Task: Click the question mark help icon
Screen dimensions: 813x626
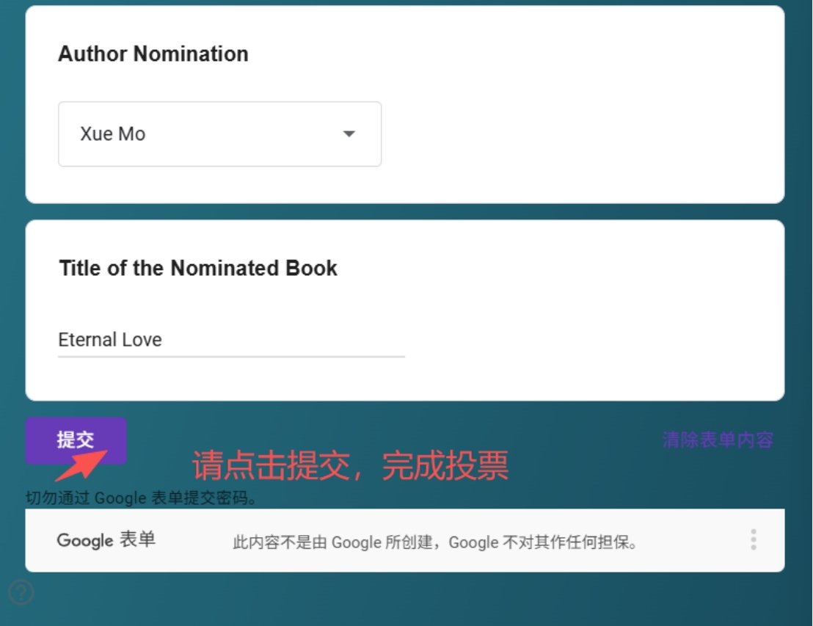Action: click(x=21, y=592)
